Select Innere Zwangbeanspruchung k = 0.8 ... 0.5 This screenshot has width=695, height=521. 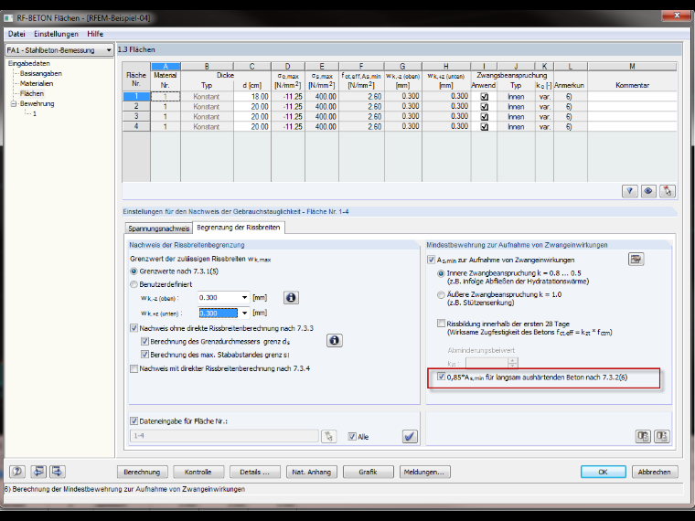[441, 274]
